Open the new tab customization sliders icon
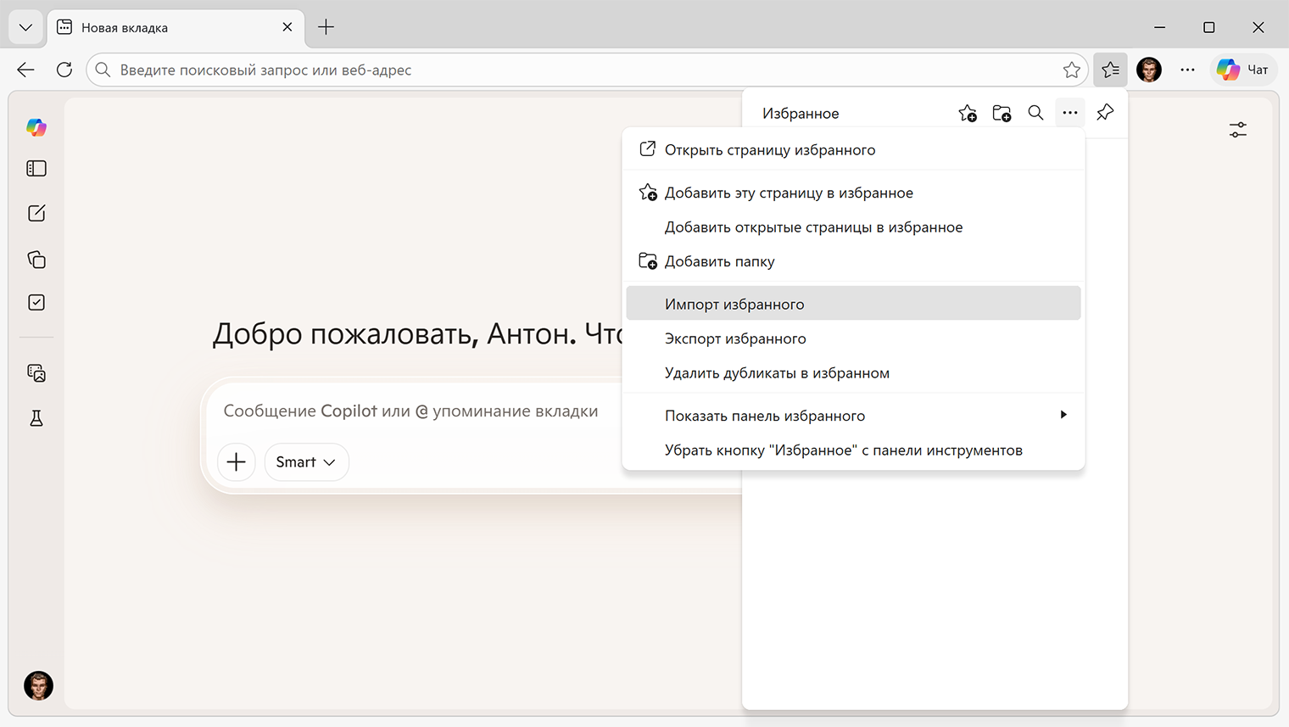 [1237, 130]
